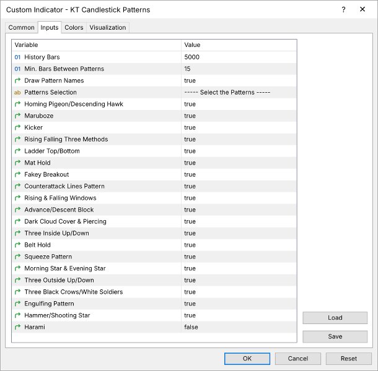Click the arrow icon beside Ladder Top/Bottom
Image resolution: width=378 pixels, height=371 pixels.
(17, 151)
